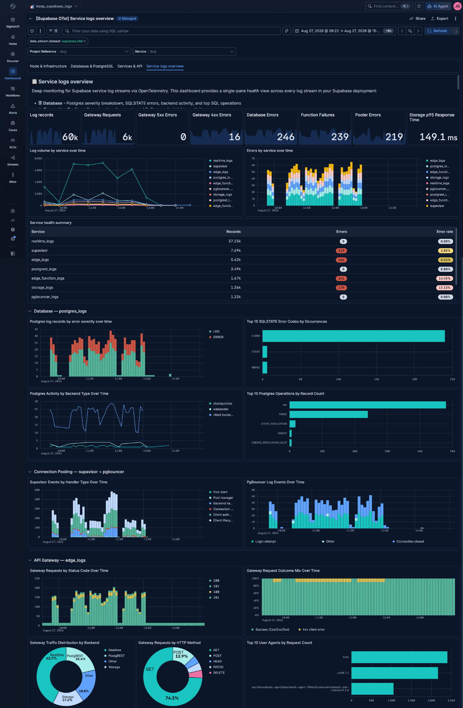Image resolution: width=463 pixels, height=708 pixels.
Task: Open Streams from the sidebar
Action: click(13, 160)
